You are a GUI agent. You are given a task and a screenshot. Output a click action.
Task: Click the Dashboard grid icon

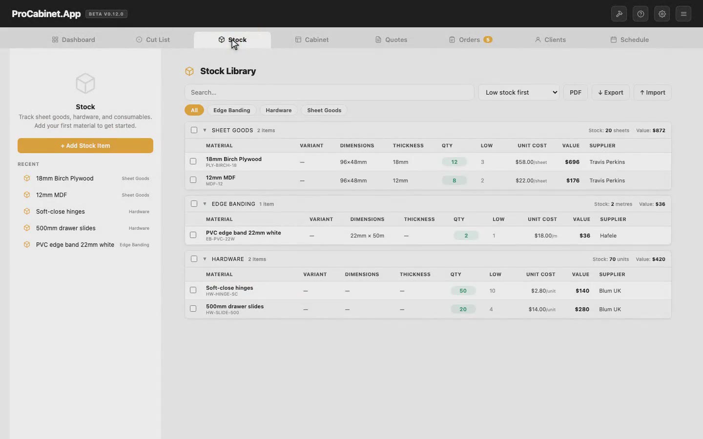55,40
